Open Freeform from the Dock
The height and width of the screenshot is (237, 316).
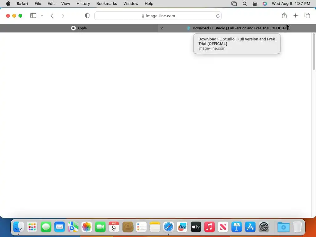pos(182,227)
